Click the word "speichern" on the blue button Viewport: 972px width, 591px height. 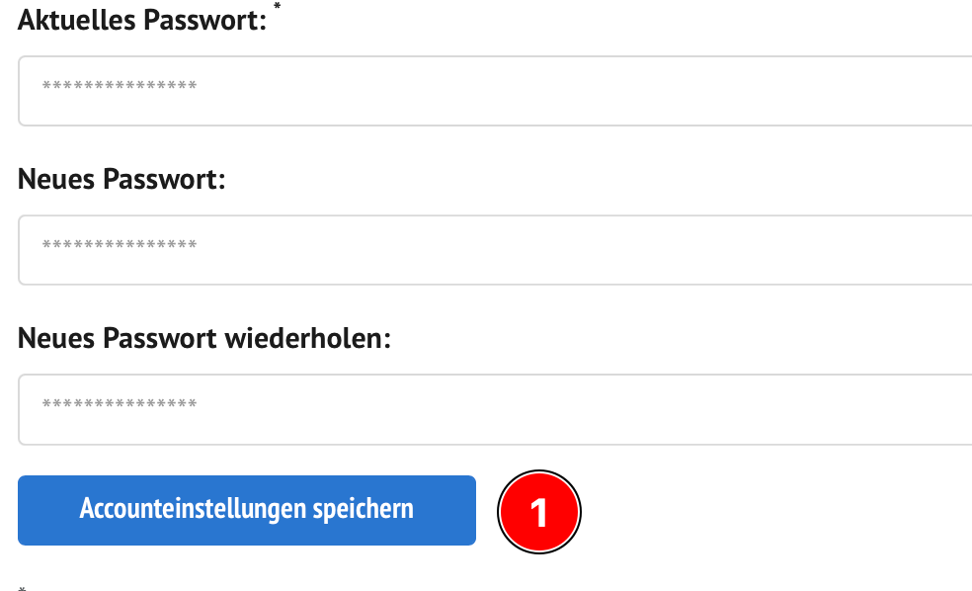tap(363, 510)
